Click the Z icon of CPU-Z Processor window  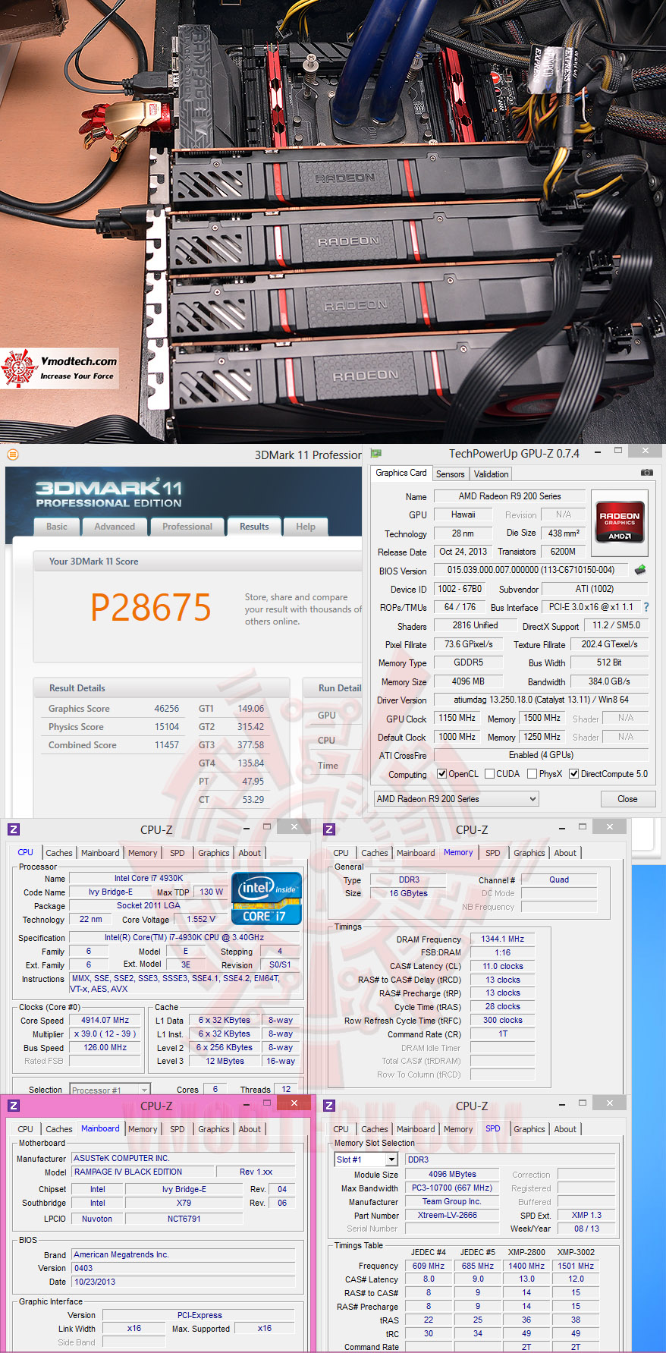14,829
